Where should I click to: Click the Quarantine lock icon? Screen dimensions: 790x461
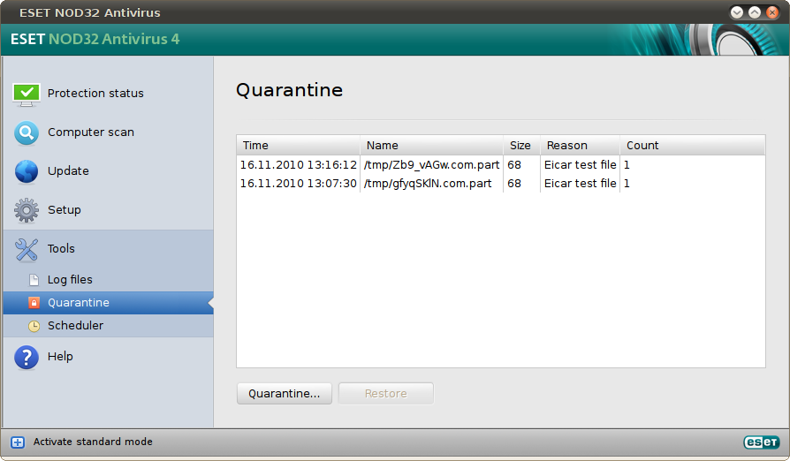click(x=34, y=303)
